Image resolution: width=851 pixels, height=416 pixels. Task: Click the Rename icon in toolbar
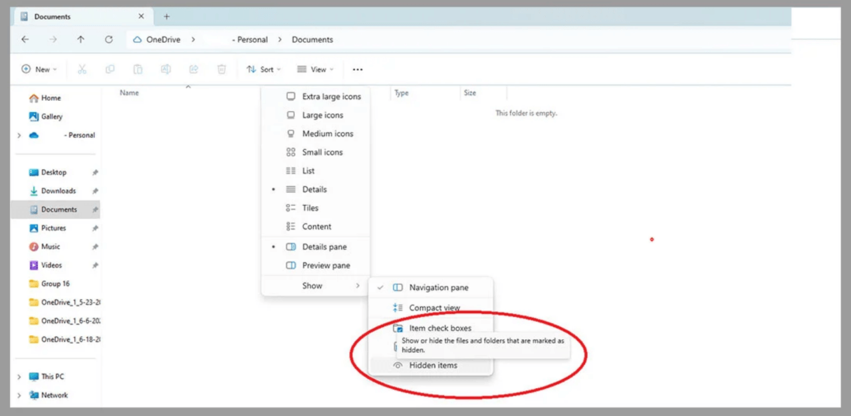pyautogui.click(x=166, y=69)
